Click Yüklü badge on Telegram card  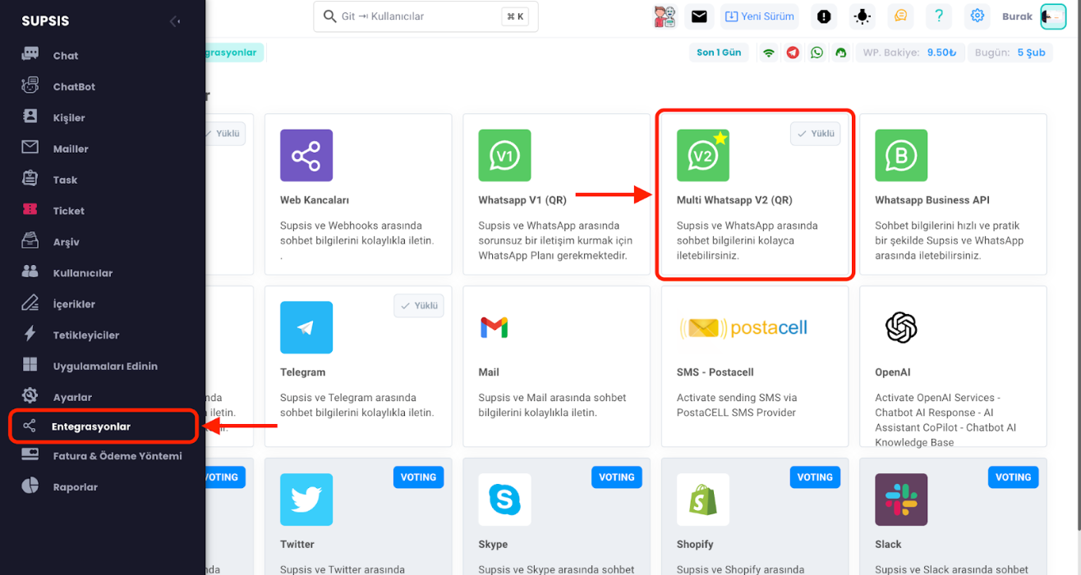coord(419,306)
